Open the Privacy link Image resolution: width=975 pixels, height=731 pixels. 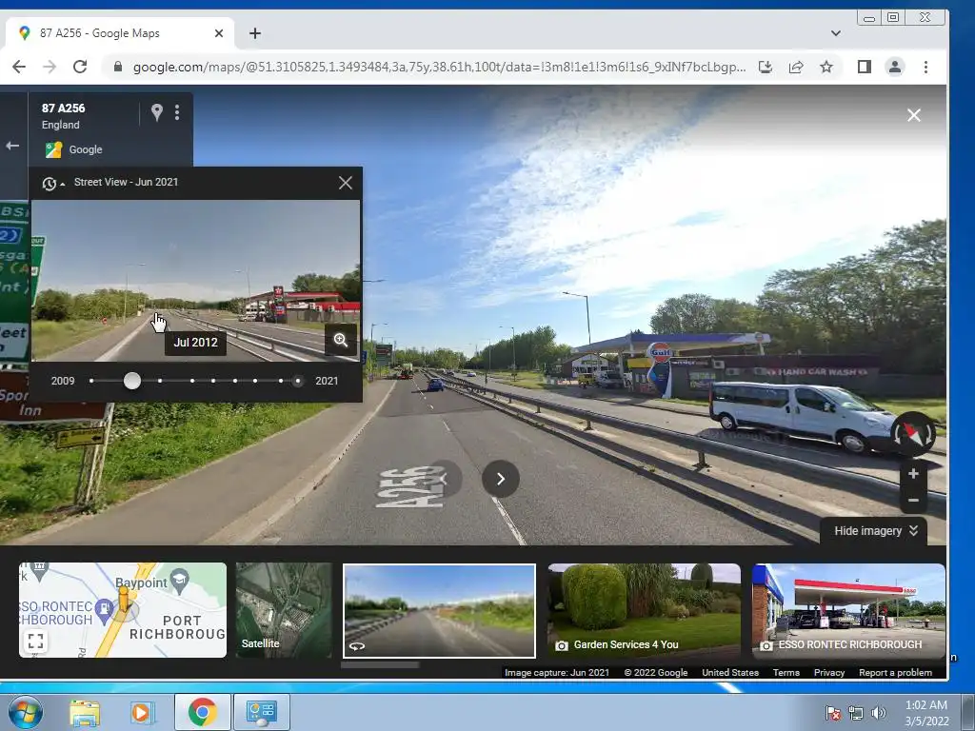point(829,673)
